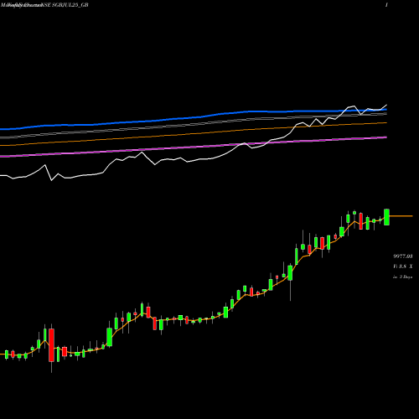Click the 9977.03 price value
The height and width of the screenshot is (419, 419).
click(x=403, y=256)
